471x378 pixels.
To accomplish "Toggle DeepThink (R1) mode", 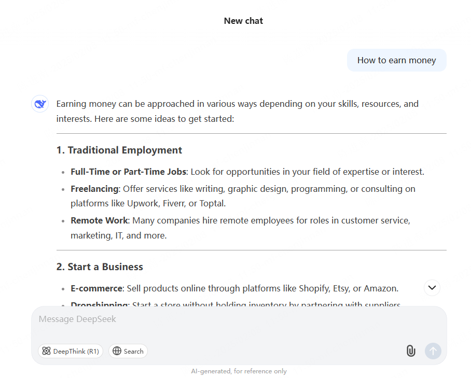I will tap(71, 351).
